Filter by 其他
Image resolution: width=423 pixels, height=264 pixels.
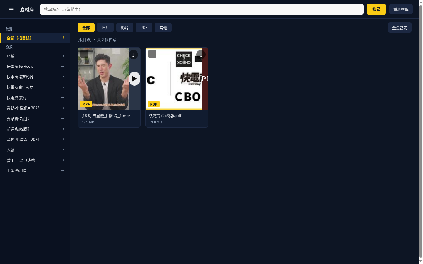click(163, 28)
